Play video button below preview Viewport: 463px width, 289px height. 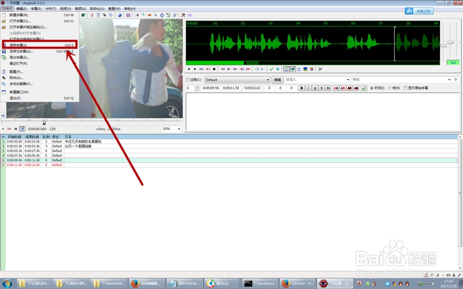[3, 129]
